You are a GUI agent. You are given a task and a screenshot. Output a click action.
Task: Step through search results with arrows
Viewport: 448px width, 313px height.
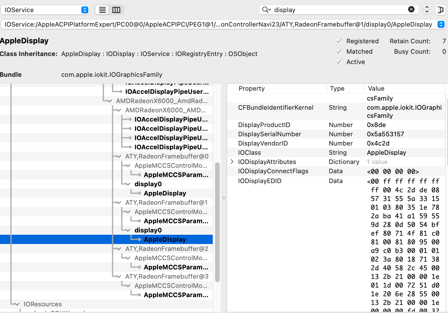[427, 10]
